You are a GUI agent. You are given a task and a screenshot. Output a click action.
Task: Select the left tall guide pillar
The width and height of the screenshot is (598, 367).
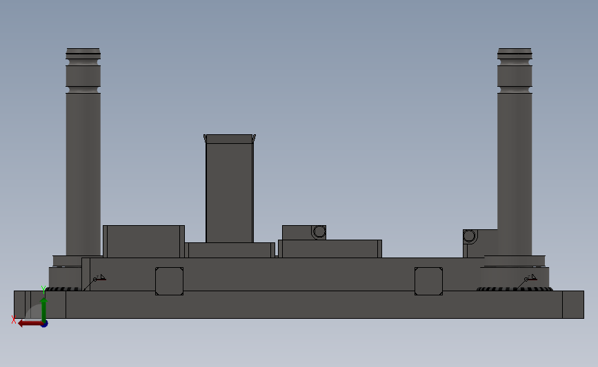pyautogui.click(x=83, y=151)
